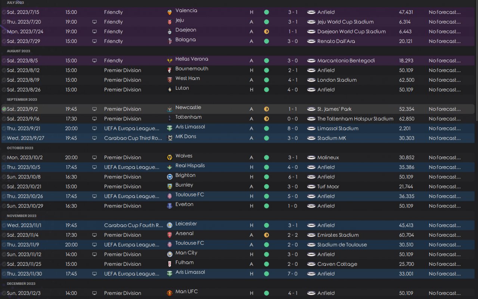Click the forecast text on the Everton row

click(x=444, y=206)
